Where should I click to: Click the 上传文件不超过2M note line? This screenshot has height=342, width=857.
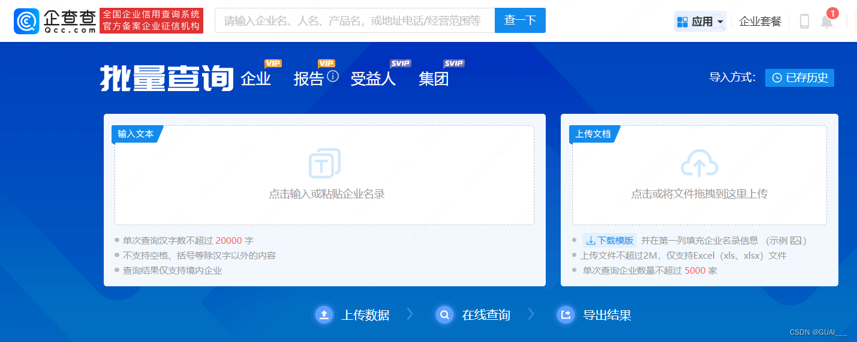click(x=684, y=256)
